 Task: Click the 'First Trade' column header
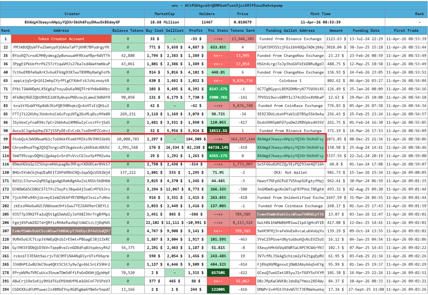pos(406,31)
